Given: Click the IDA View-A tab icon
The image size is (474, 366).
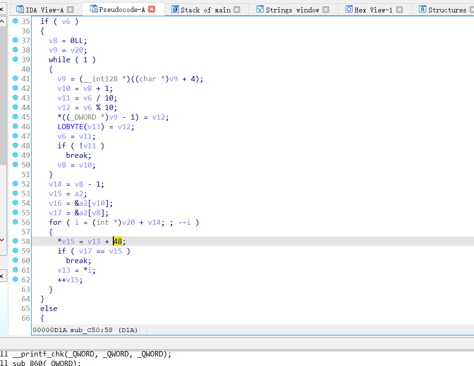Looking at the screenshot, I should coord(20,10).
